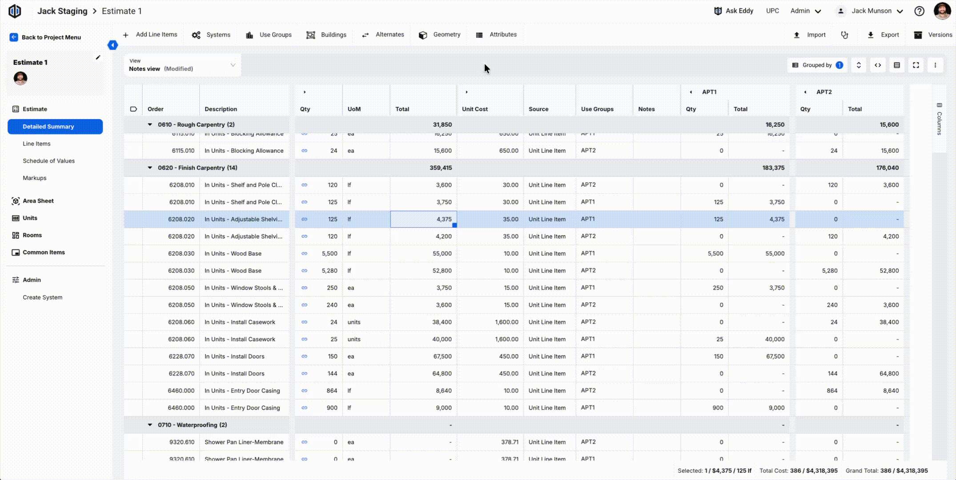Click the code brackets column-width icon
Screen dimensions: 956x480
pyautogui.click(x=878, y=65)
